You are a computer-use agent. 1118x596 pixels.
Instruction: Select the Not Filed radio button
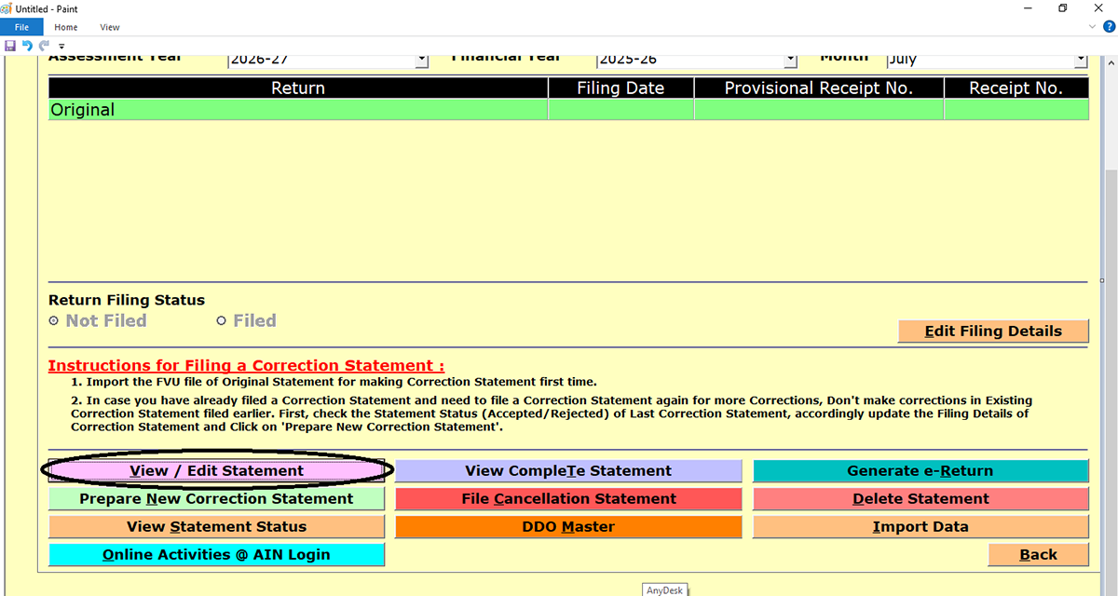pos(54,321)
